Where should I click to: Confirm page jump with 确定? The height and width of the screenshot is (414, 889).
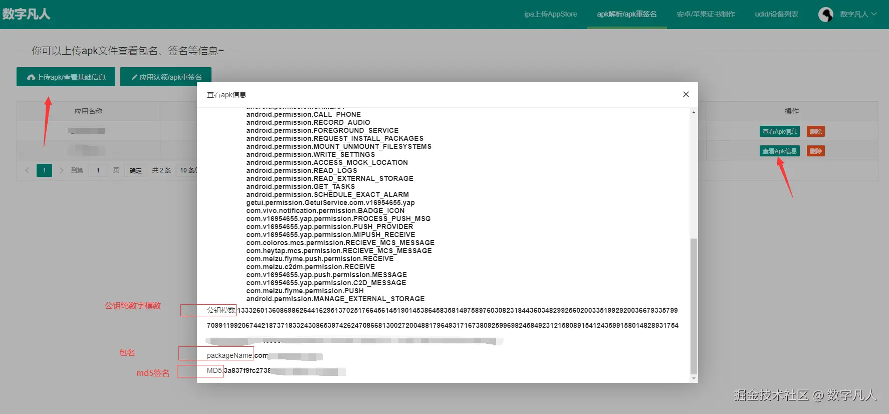click(136, 170)
